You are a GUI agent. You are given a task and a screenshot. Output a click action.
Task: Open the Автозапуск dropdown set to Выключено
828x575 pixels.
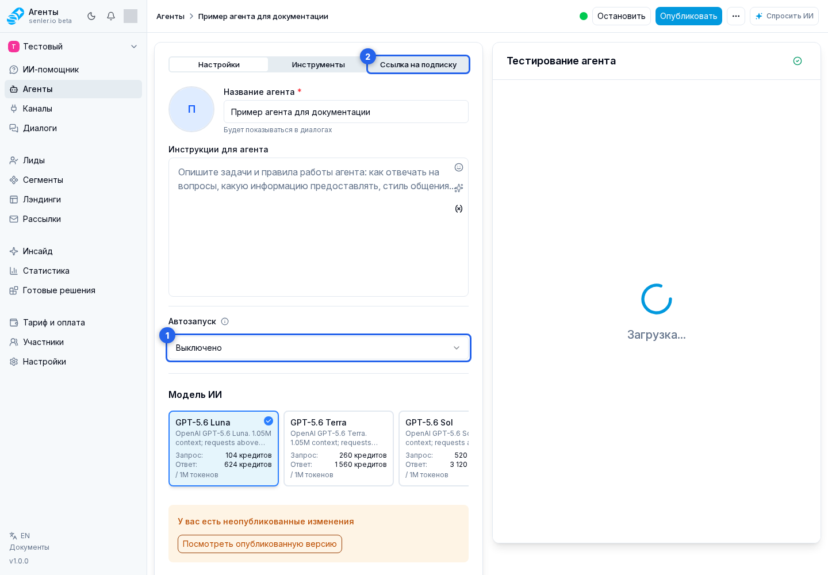tap(319, 348)
